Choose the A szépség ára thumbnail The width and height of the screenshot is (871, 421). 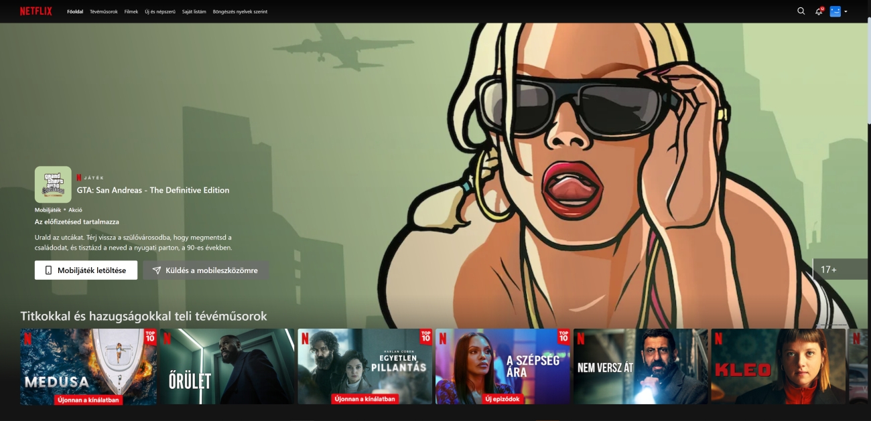coord(503,366)
